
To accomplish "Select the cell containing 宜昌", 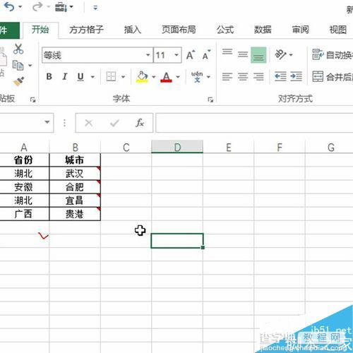I will pos(75,201).
